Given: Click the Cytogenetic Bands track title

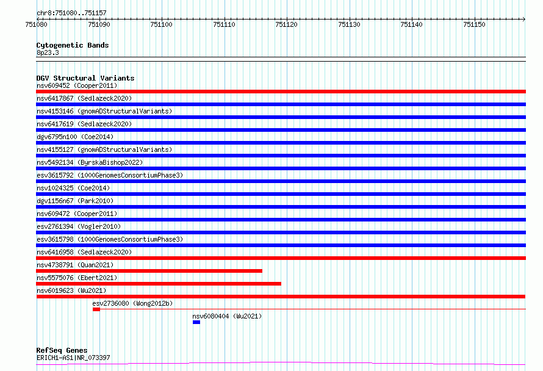Looking at the screenshot, I should point(73,45).
